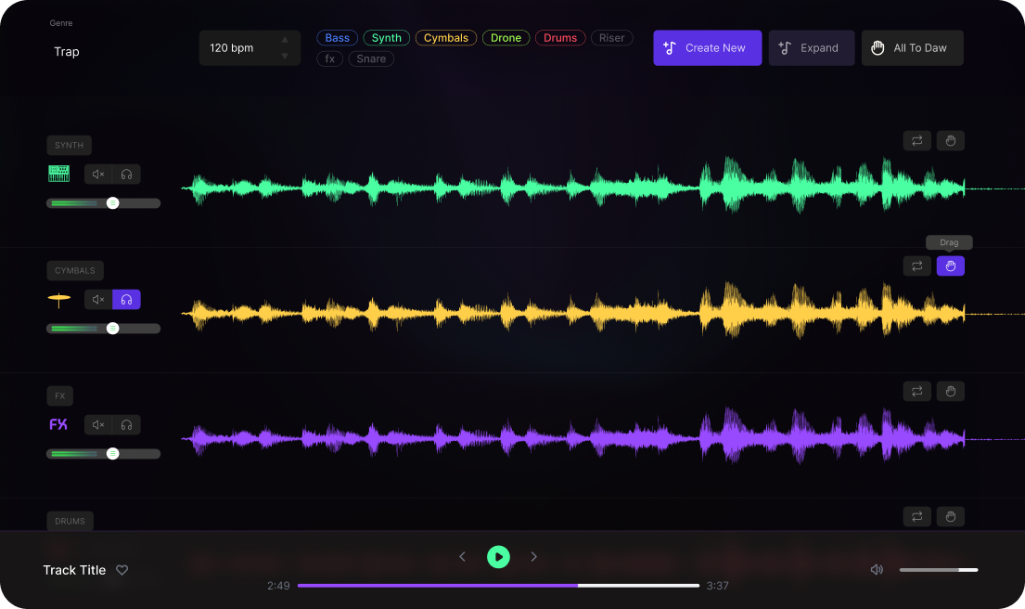Toggle loop for the Cymbals track

pos(917,266)
